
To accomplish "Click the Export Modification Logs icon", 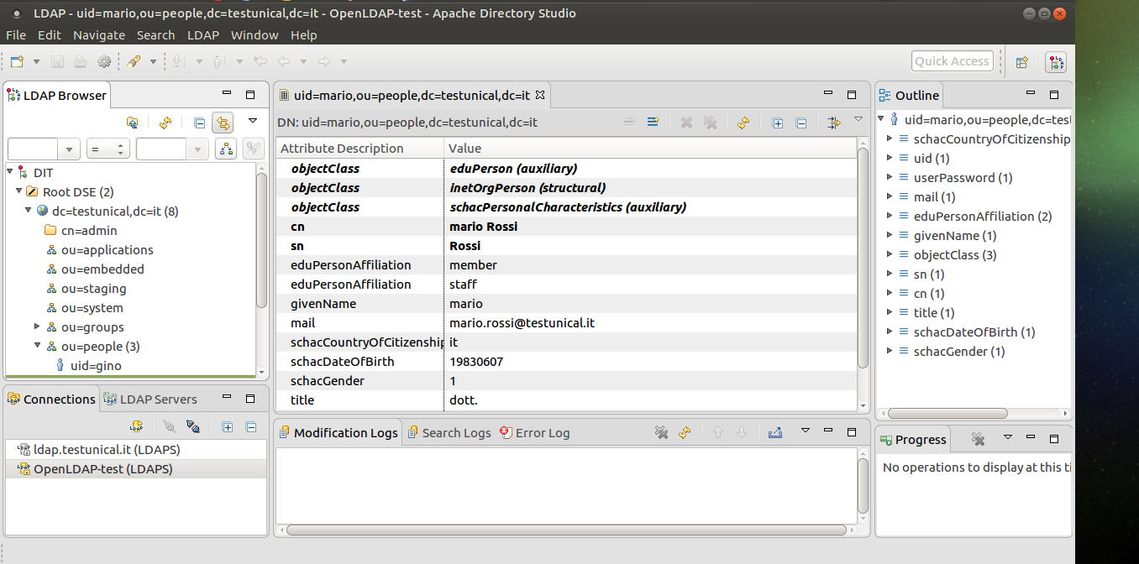I will 775,433.
